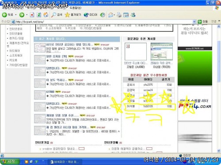This screenshot has height=165, width=221.
Task: Open sidebar link PC오류
Action: (13, 60)
